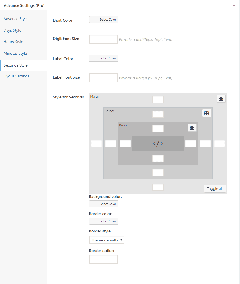
Task: Open the Advance Style tab
Action: [16, 19]
